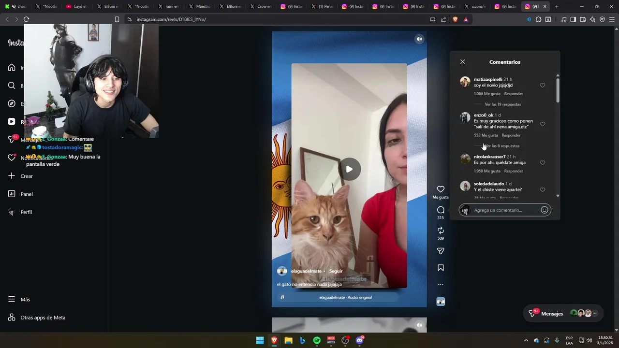Reply to nicolaskrauser7's comment
The image size is (619, 348).
tap(514, 171)
